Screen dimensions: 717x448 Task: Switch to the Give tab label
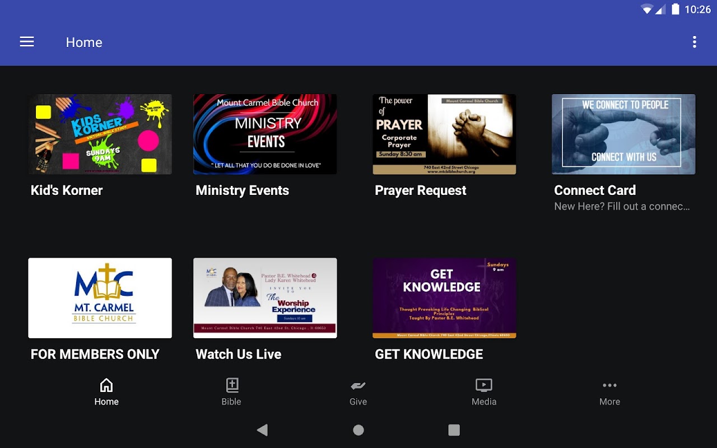click(358, 402)
